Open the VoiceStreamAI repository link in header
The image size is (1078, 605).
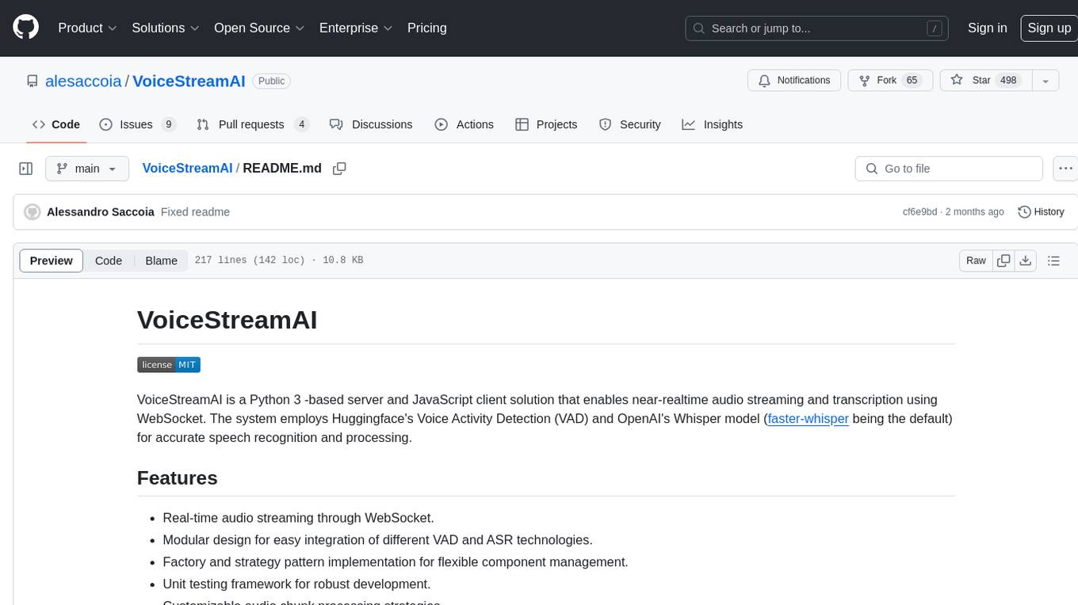tap(189, 81)
